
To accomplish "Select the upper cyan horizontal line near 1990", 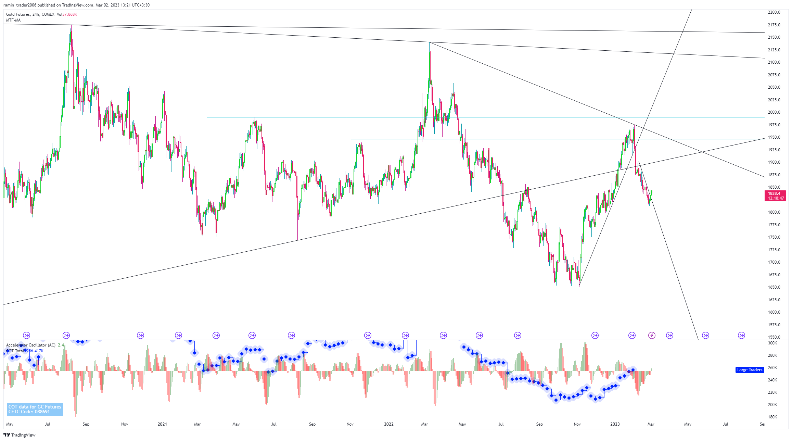I will [485, 117].
